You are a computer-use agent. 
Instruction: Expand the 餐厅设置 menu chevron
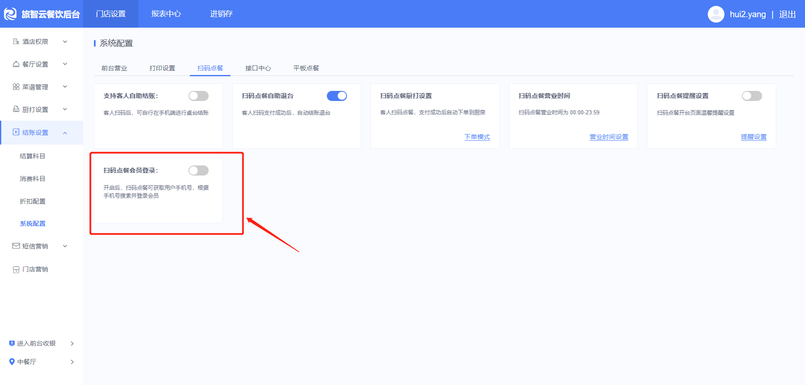[x=65, y=64]
